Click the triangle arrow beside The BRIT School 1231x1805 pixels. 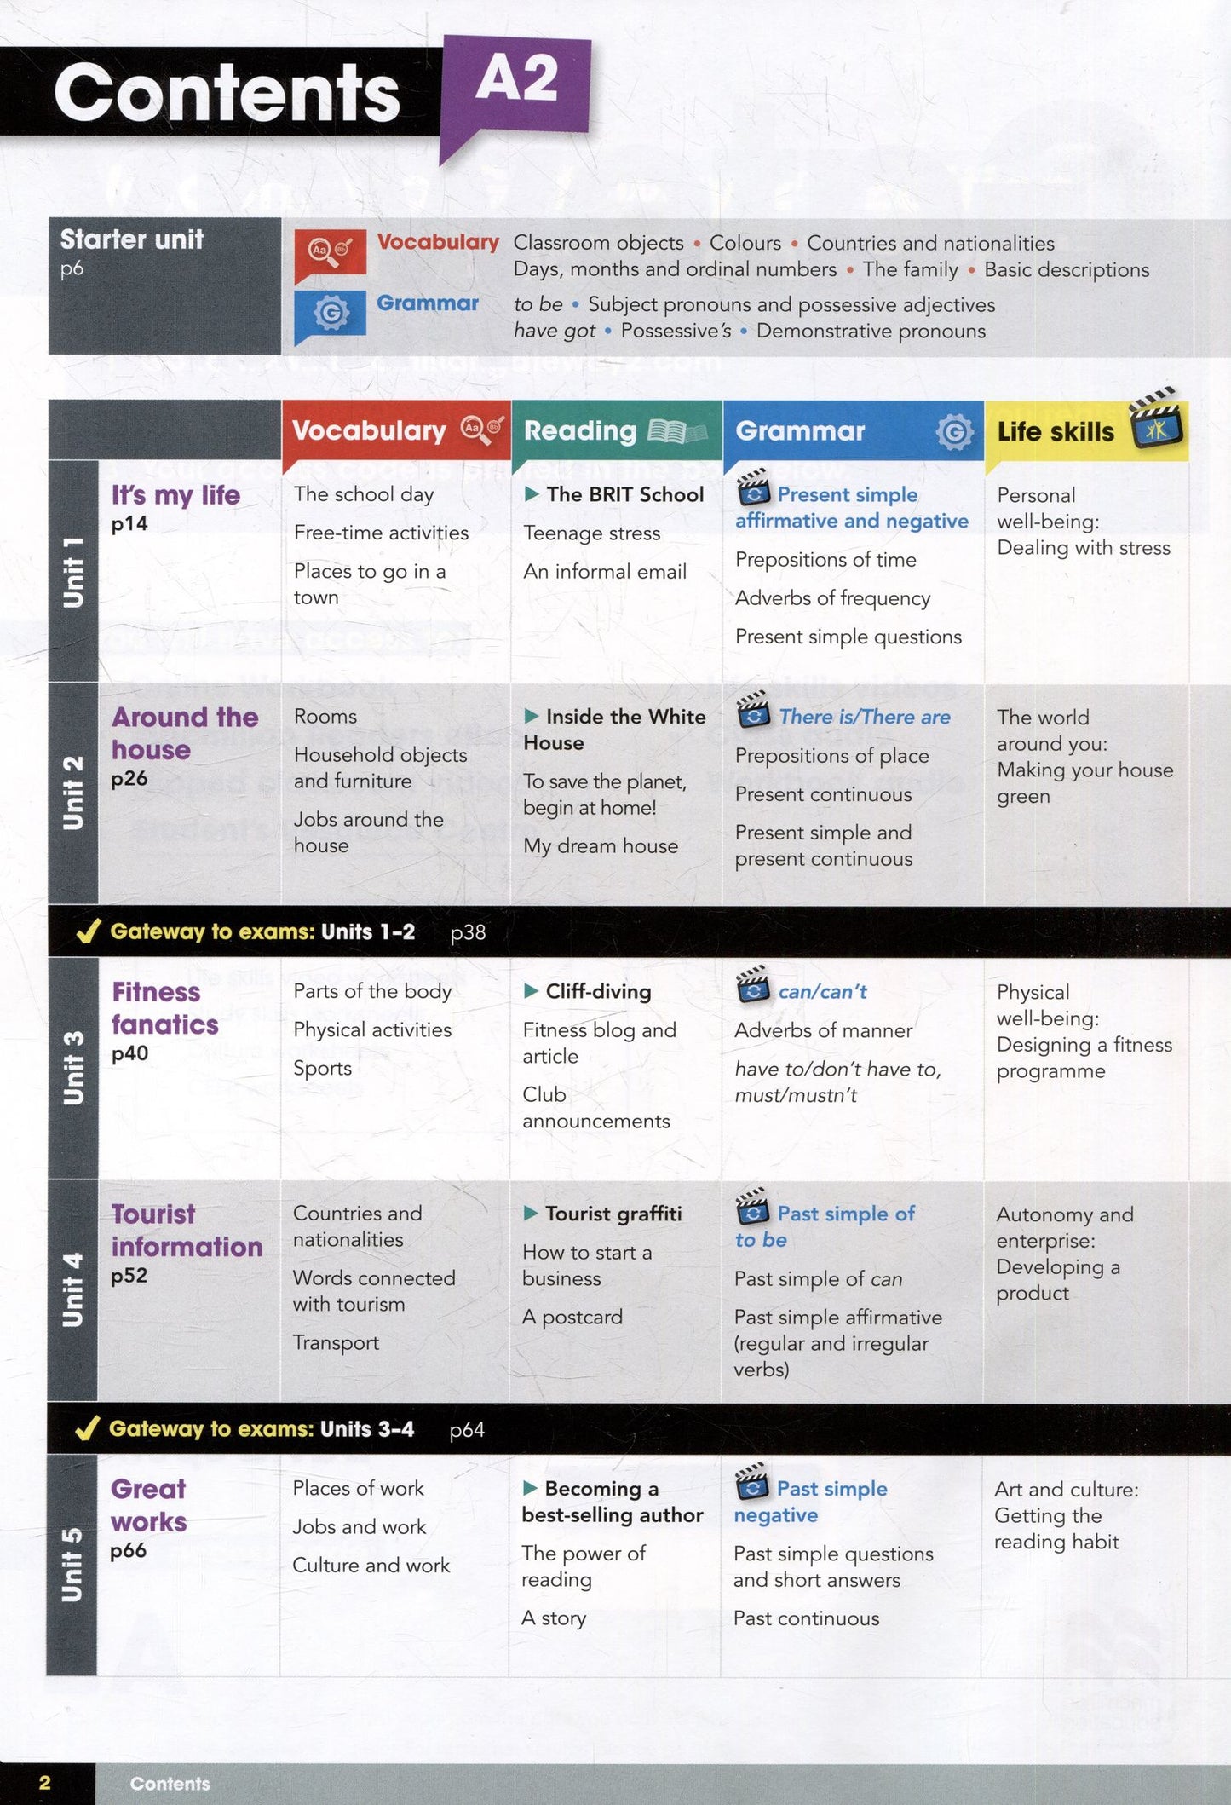point(532,493)
